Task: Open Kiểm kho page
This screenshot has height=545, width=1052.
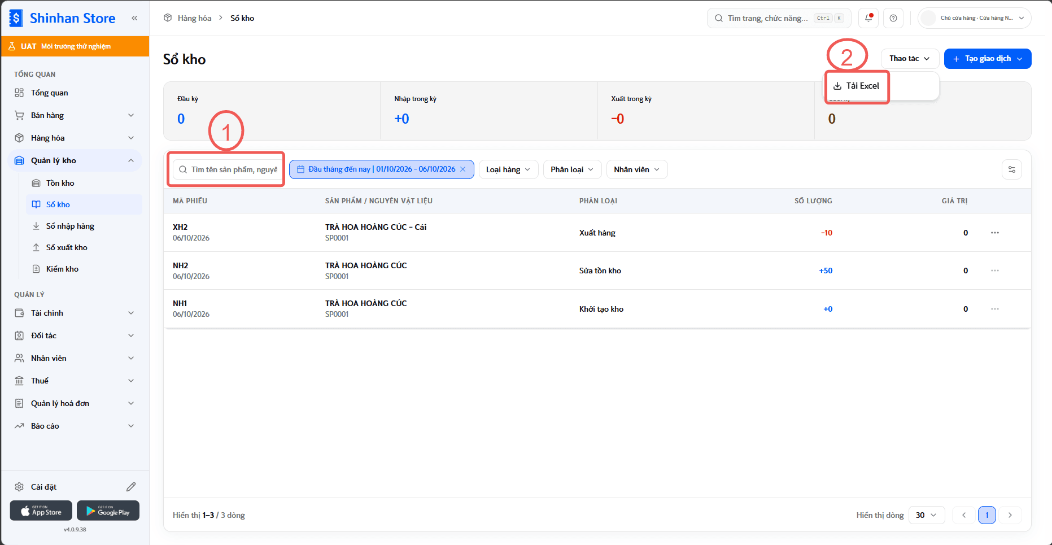Action: tap(84, 269)
